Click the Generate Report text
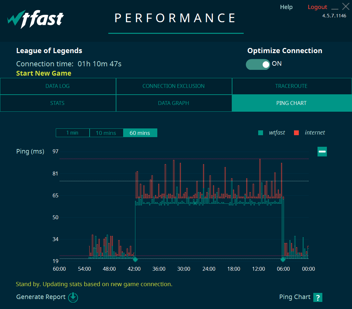352x309 pixels. click(x=41, y=297)
